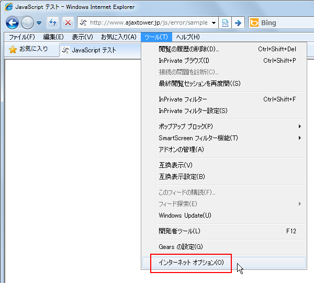Click the Bing logo icon
Screen dimensions: 314x283
pyautogui.click(x=254, y=22)
